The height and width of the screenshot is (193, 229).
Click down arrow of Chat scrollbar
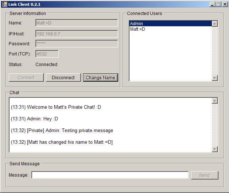click(x=214, y=149)
